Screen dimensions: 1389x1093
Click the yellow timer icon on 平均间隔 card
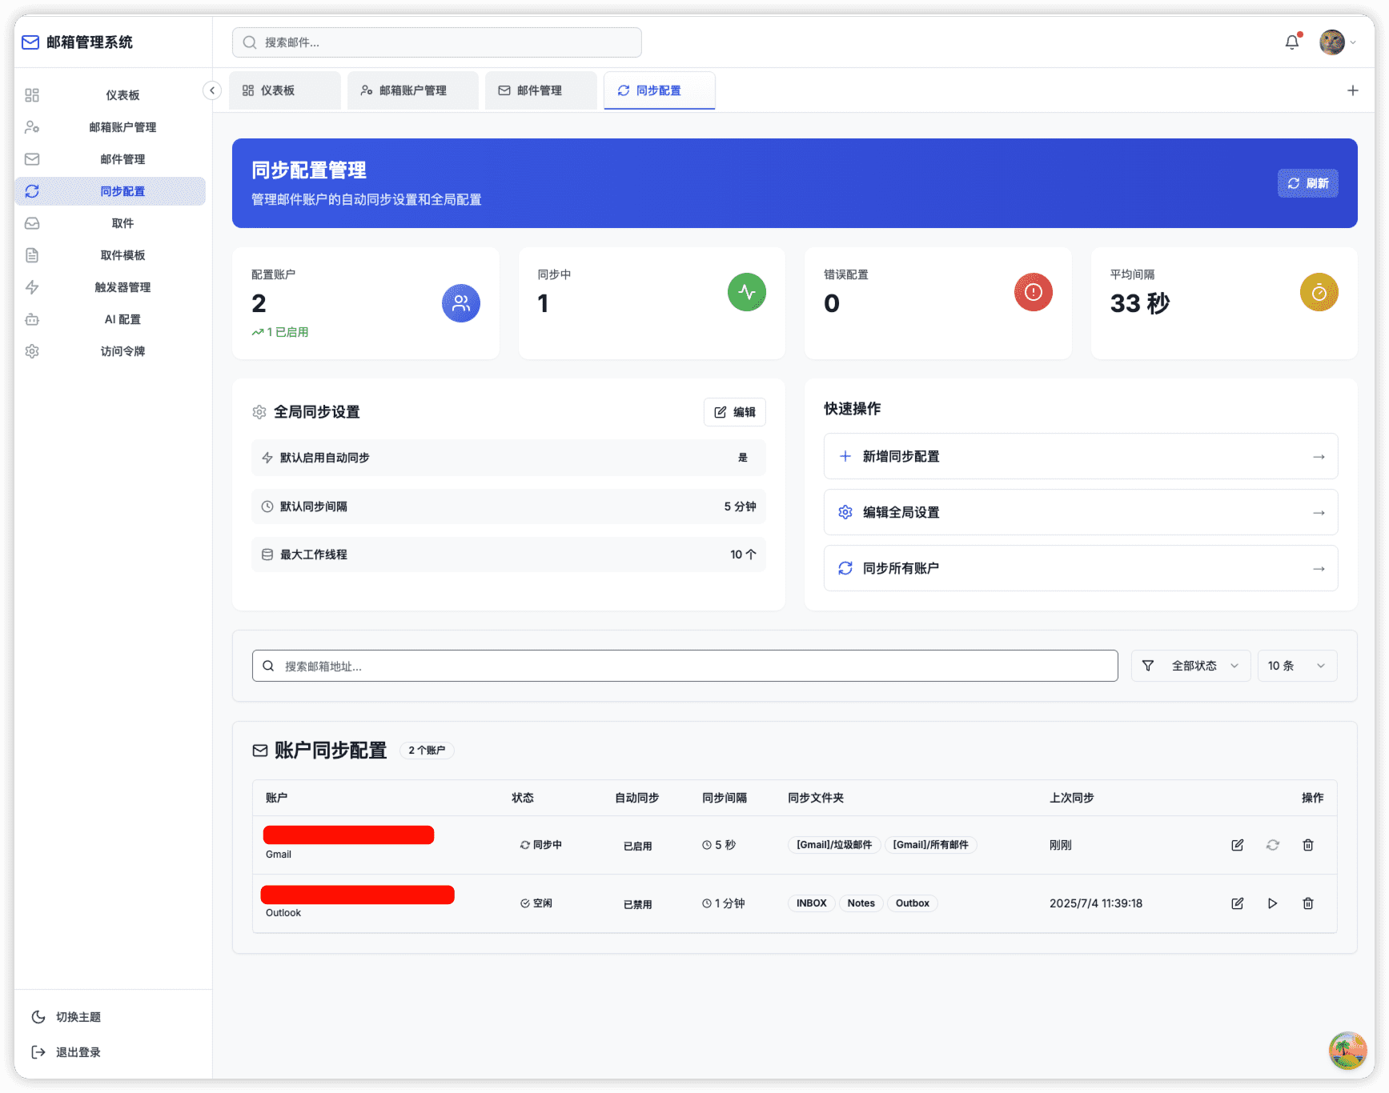point(1319,292)
